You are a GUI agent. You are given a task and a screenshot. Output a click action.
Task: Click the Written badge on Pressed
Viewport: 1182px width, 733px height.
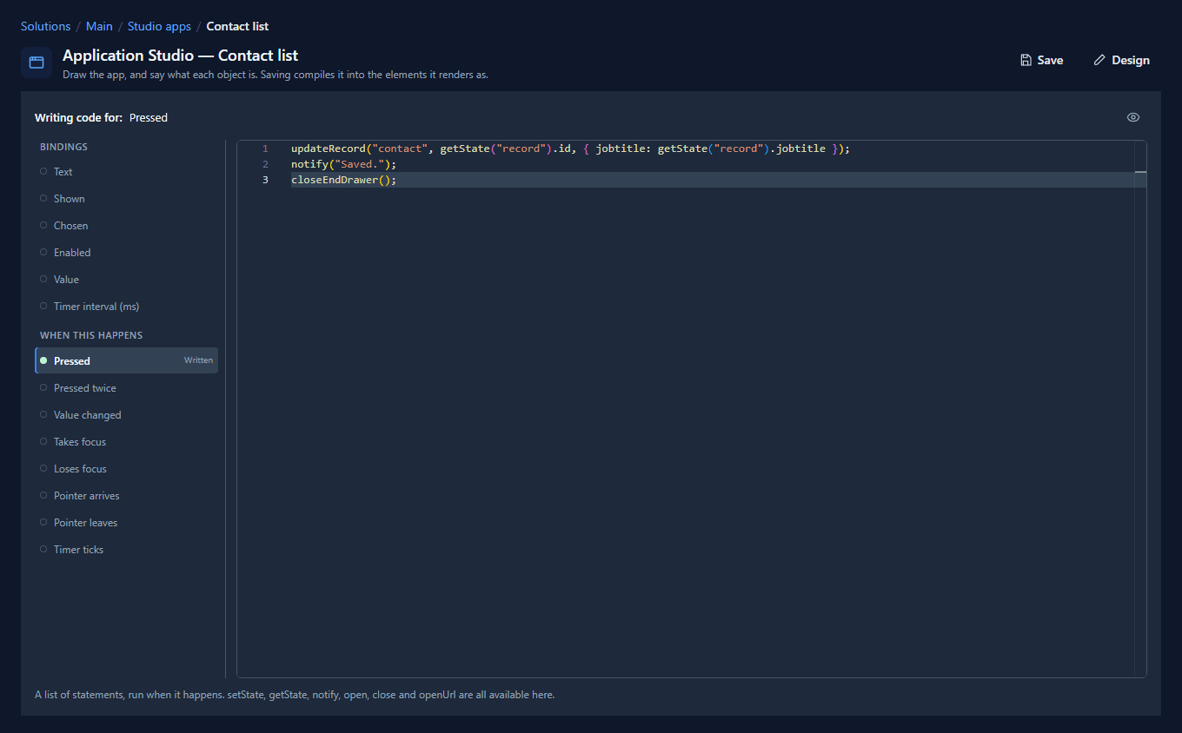(198, 360)
